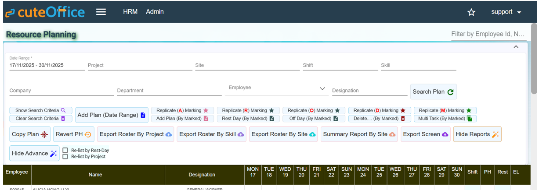Click Replicate (A) Marking pink star
This screenshot has height=190, width=539.
(x=206, y=111)
